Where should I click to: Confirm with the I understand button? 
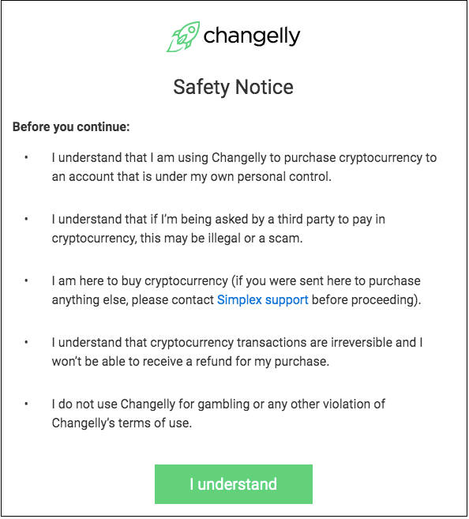(234, 484)
